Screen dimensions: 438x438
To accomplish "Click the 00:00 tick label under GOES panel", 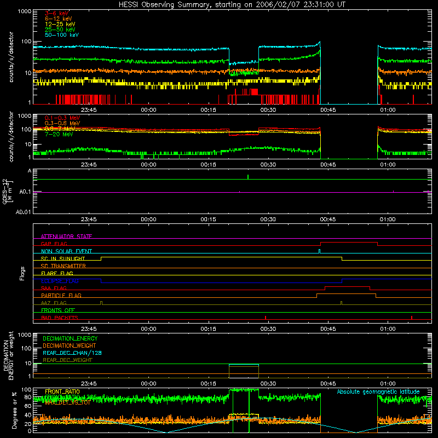I will (x=148, y=220).
